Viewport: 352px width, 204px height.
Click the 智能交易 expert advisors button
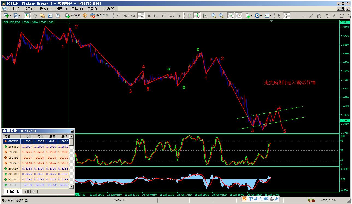click(99, 16)
